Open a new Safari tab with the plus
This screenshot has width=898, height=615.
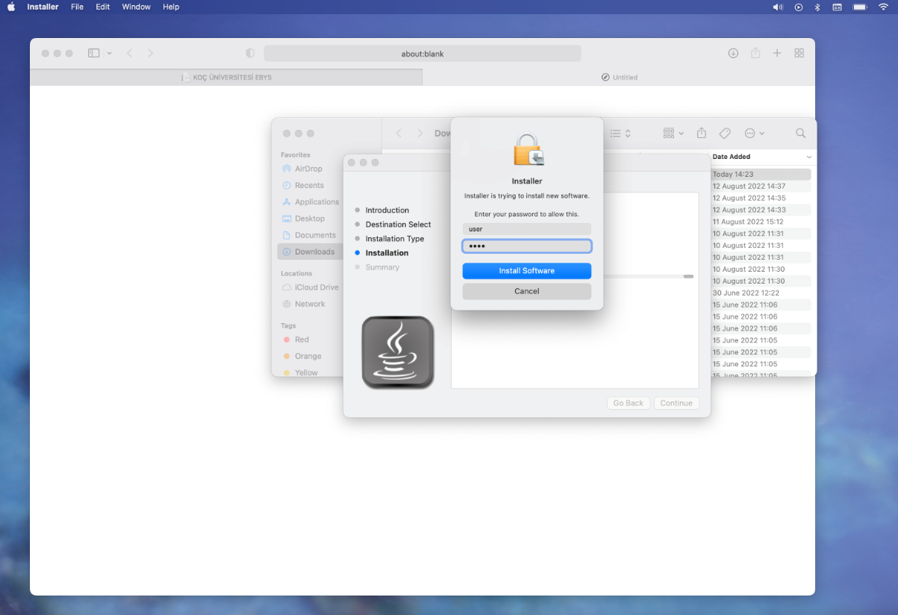pos(776,53)
